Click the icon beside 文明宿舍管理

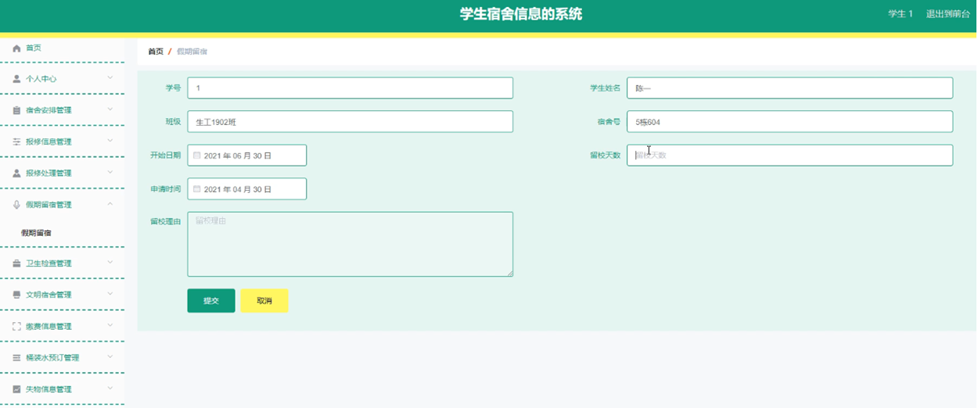point(16,295)
